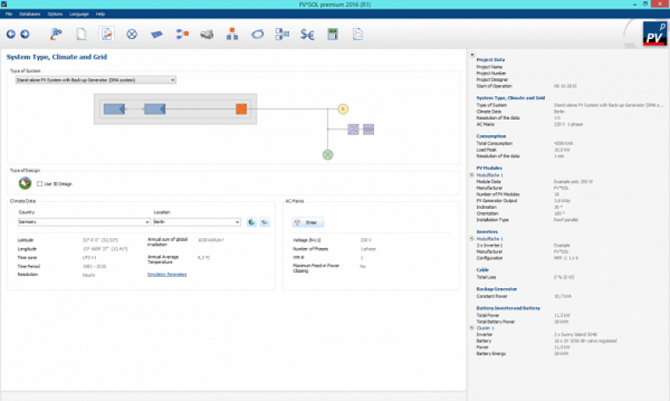Open the Databases menu
This screenshot has width=670, height=401.
[x=30, y=14]
